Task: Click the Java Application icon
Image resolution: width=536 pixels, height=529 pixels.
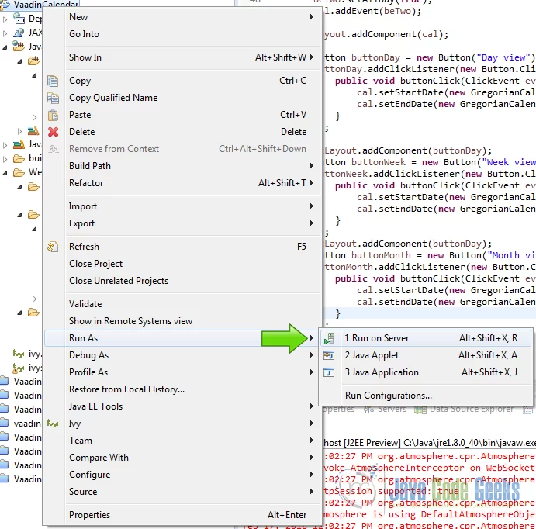Action: tap(329, 372)
